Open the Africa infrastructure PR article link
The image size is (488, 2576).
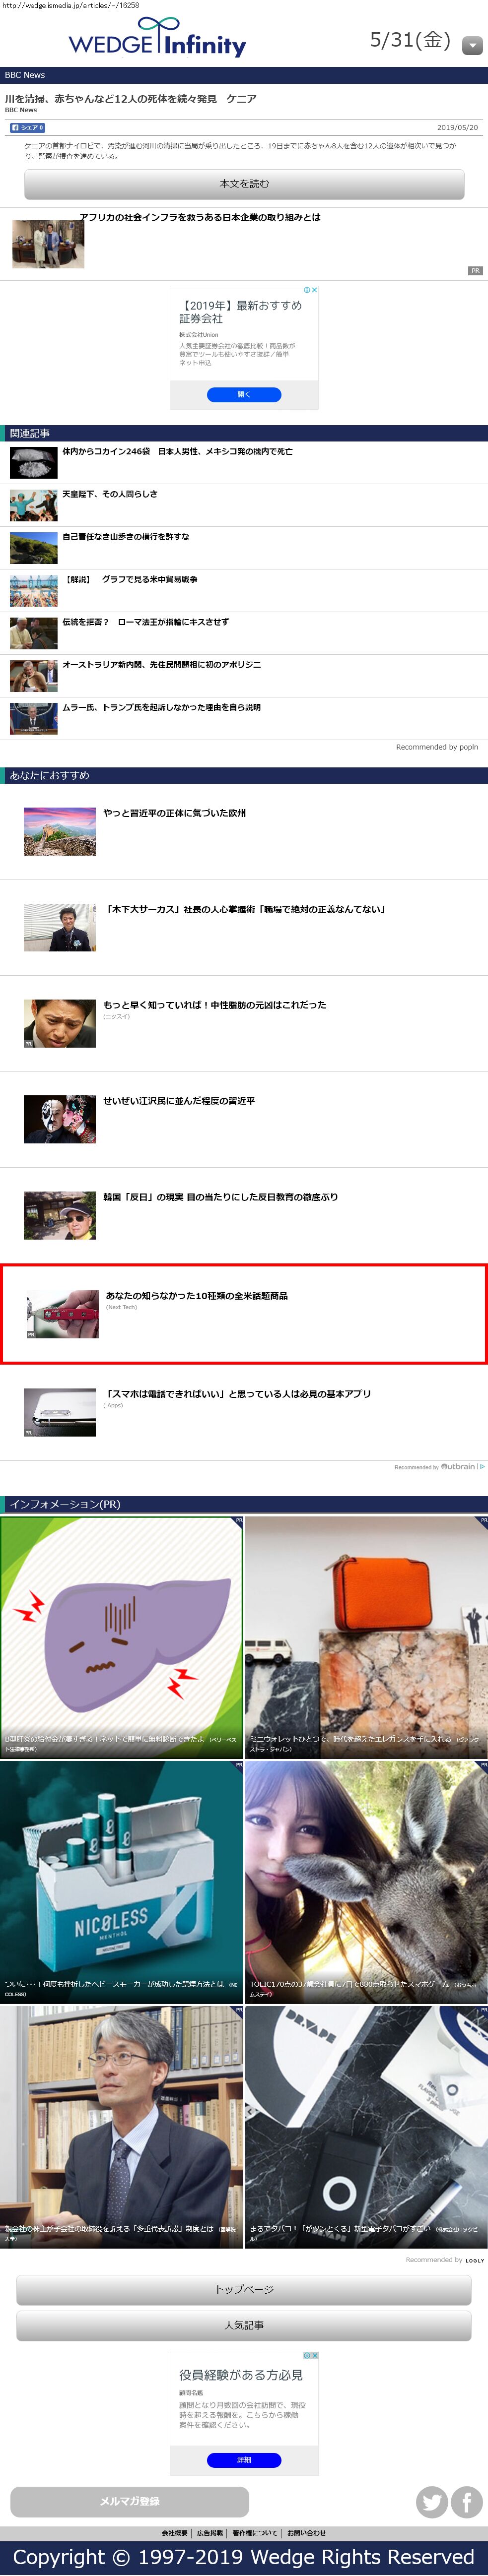200,217
